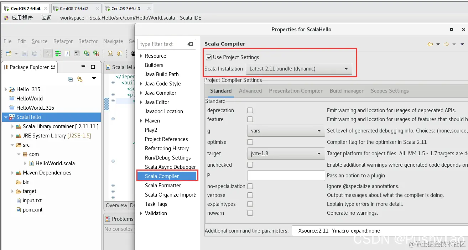This screenshot has height=250, width=468.
Task: Open the Navigate menu
Action: 113,41
